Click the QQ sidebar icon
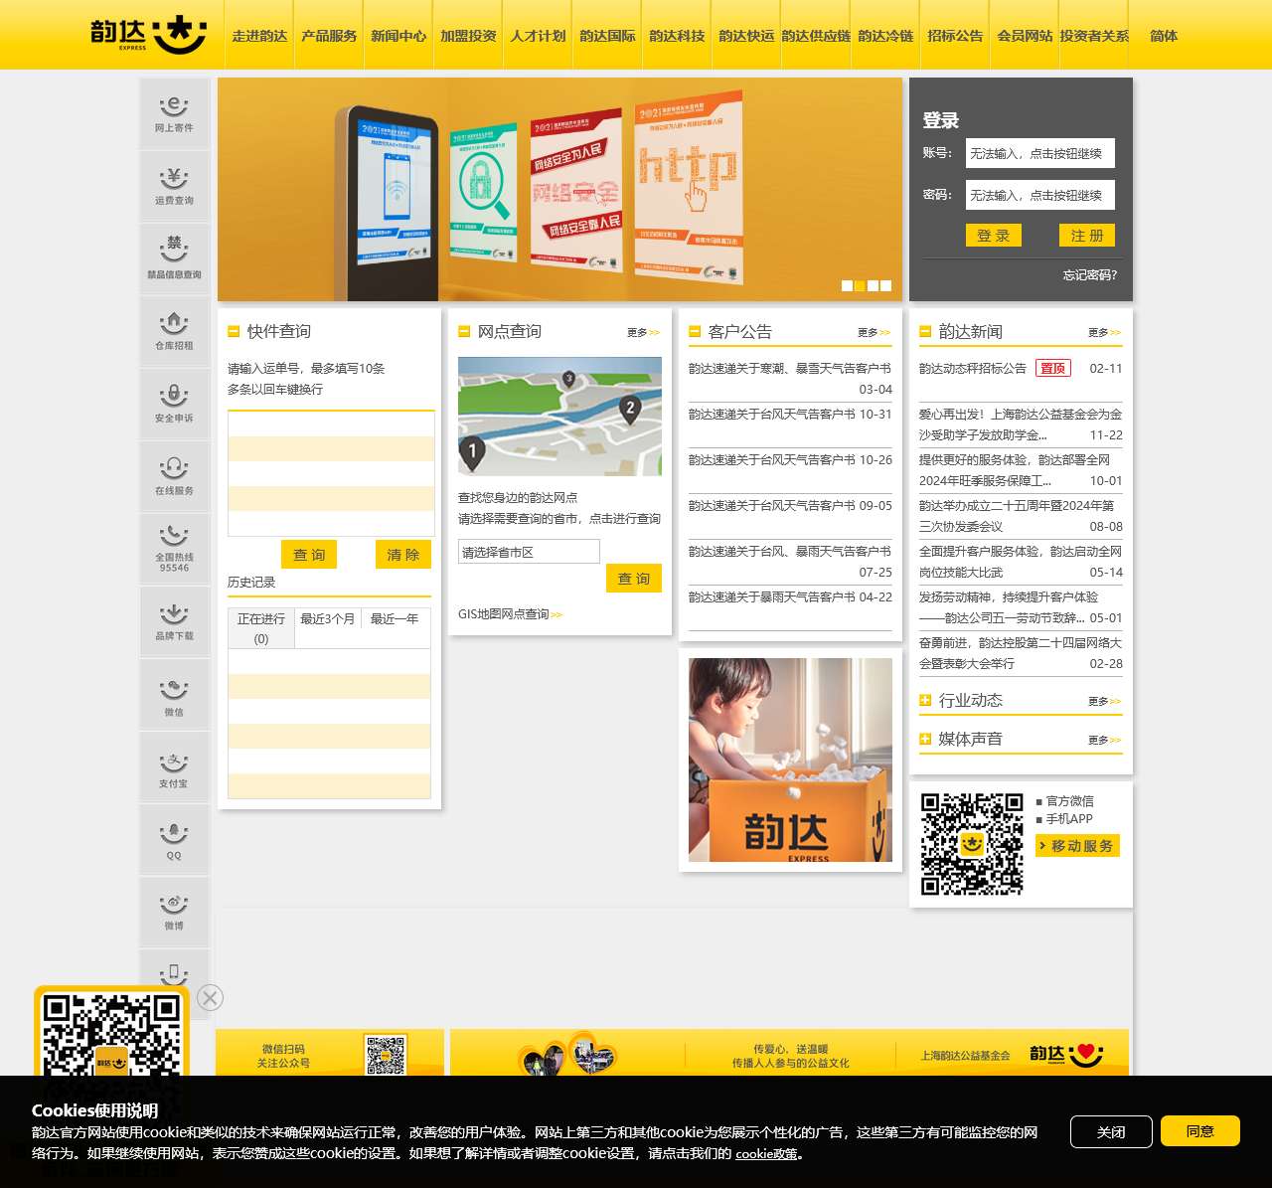This screenshot has height=1188, width=1272. coord(174,839)
